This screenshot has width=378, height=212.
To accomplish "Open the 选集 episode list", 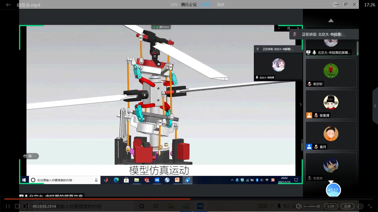I will click(x=347, y=206).
